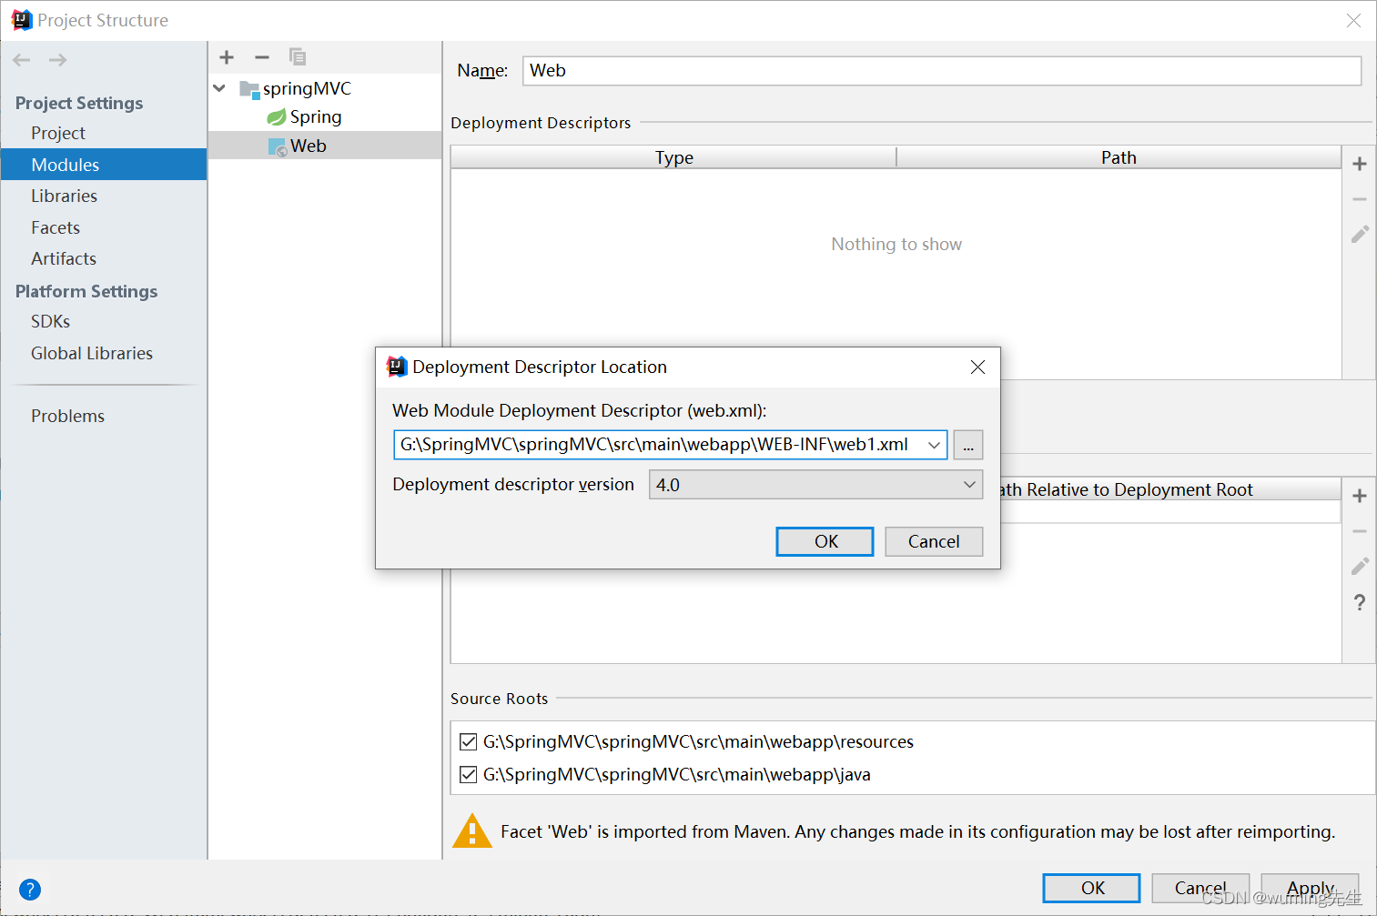Click the copy module icon
Screen dimensions: 1377x916
point(298,57)
